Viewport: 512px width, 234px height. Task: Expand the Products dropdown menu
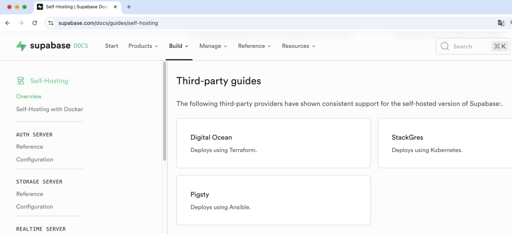(x=143, y=46)
